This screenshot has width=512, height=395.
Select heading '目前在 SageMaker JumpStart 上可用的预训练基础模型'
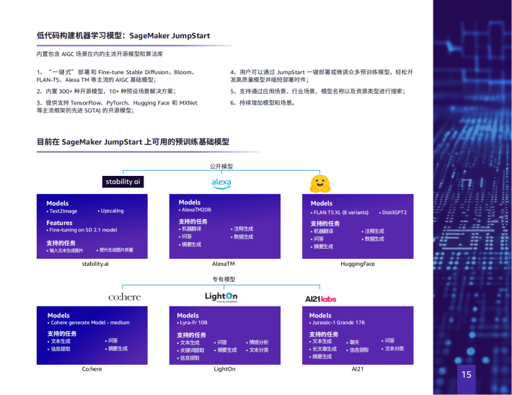[x=133, y=142]
